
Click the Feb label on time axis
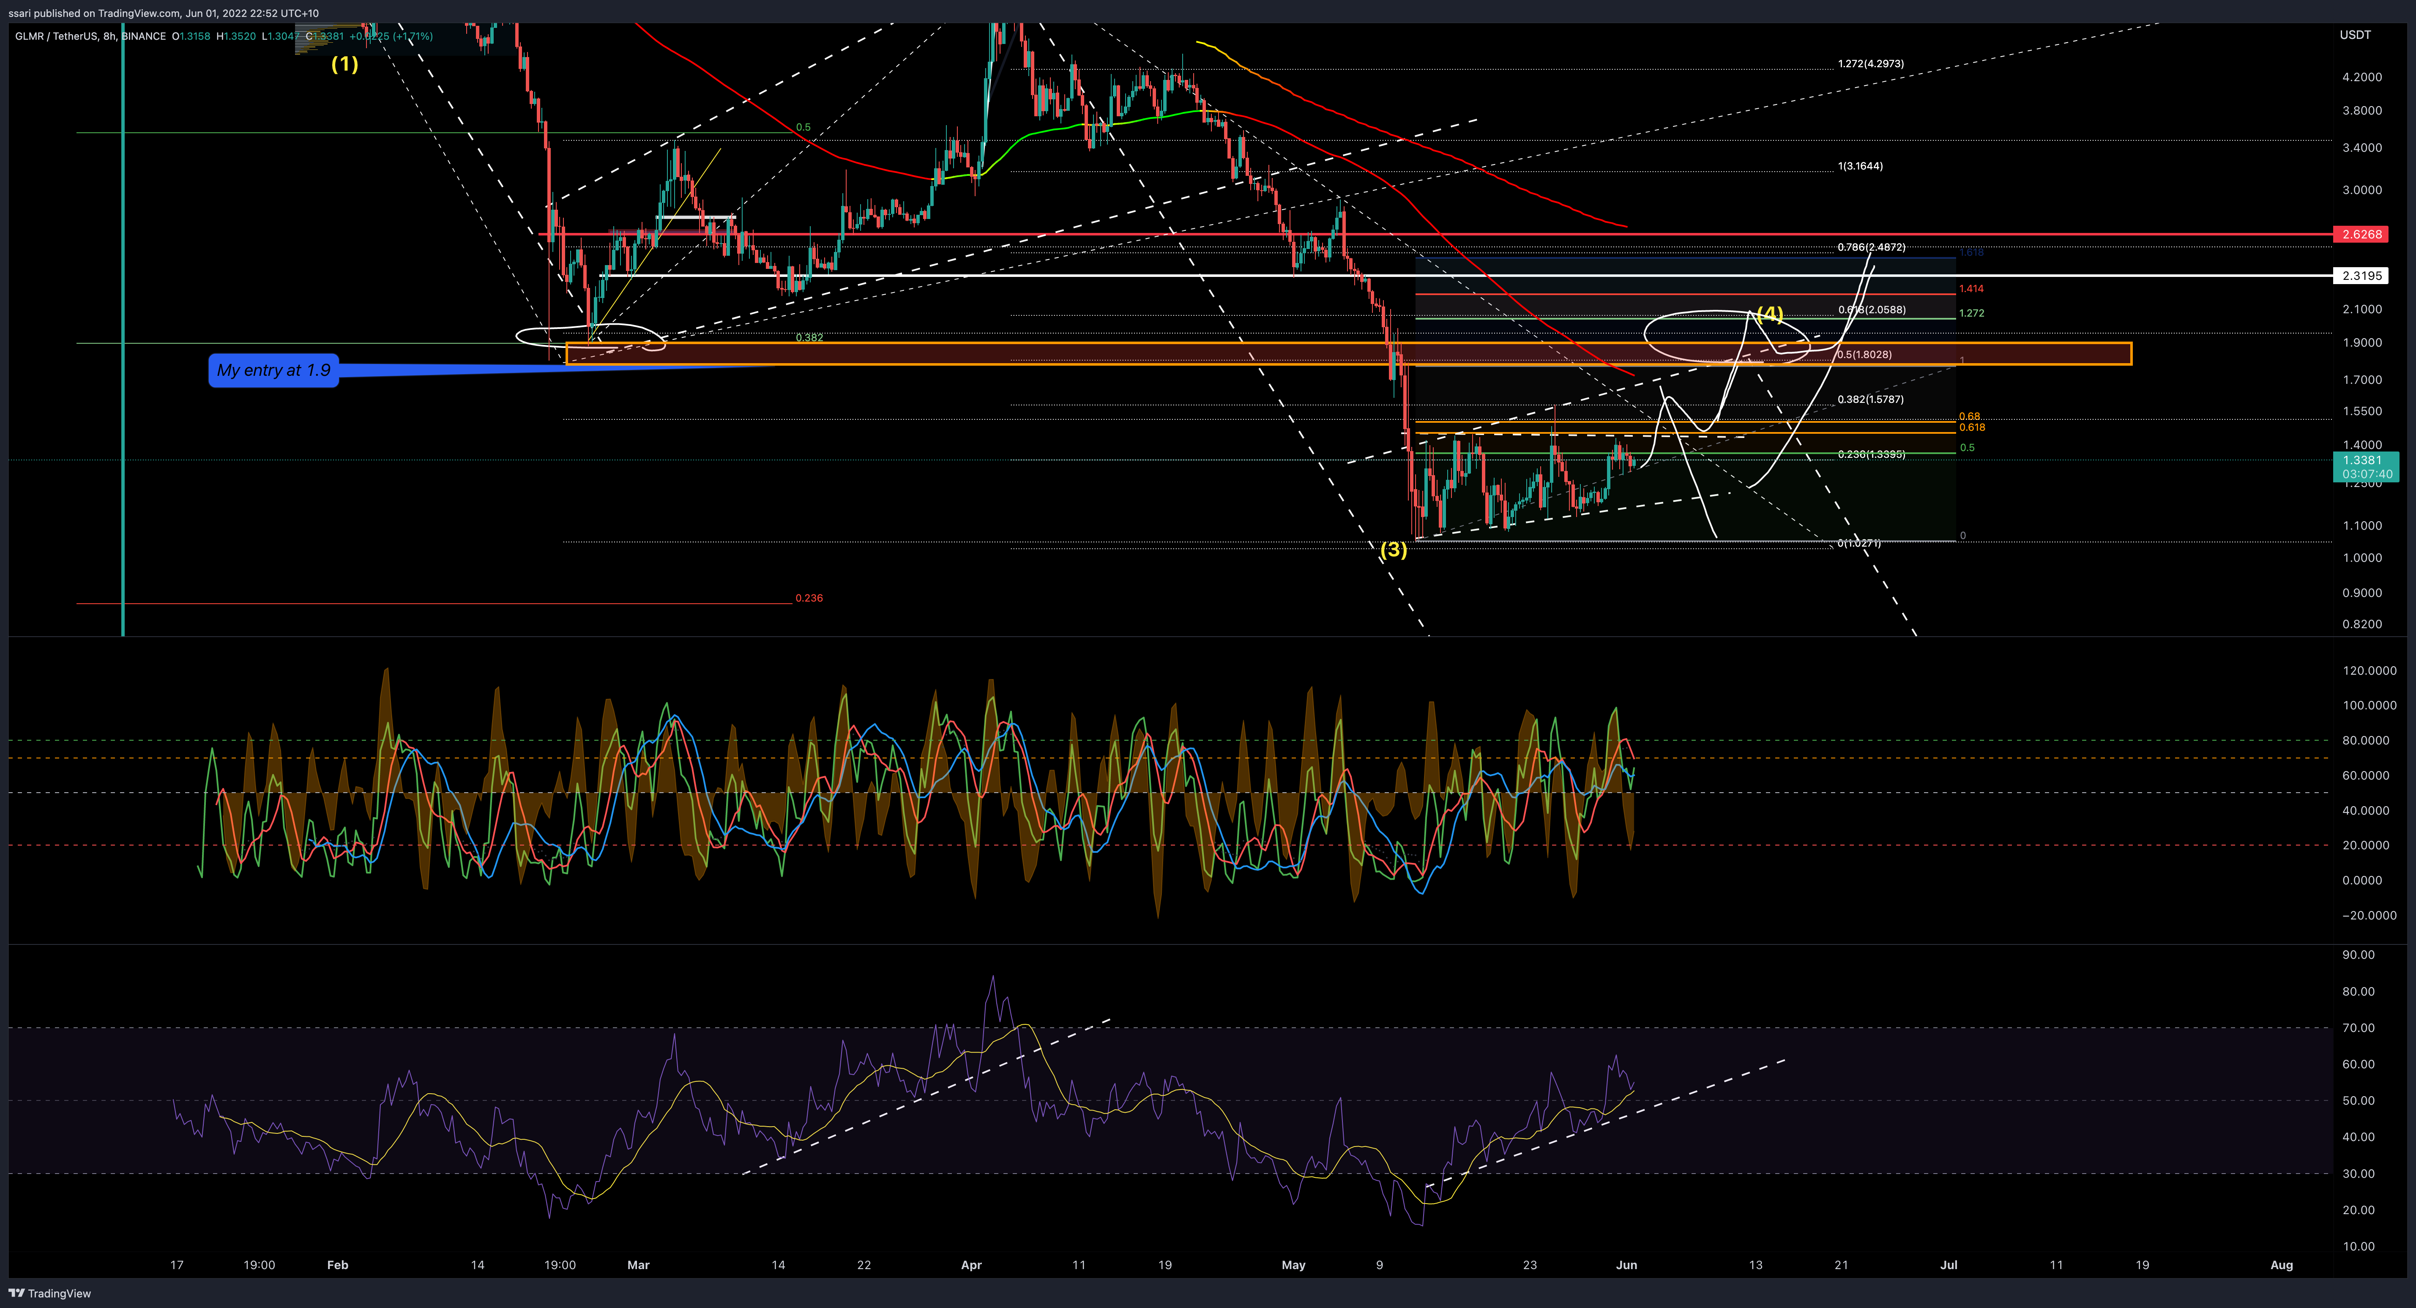(338, 1266)
